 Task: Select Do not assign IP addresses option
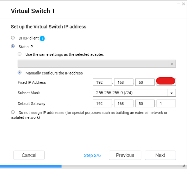click(13, 112)
